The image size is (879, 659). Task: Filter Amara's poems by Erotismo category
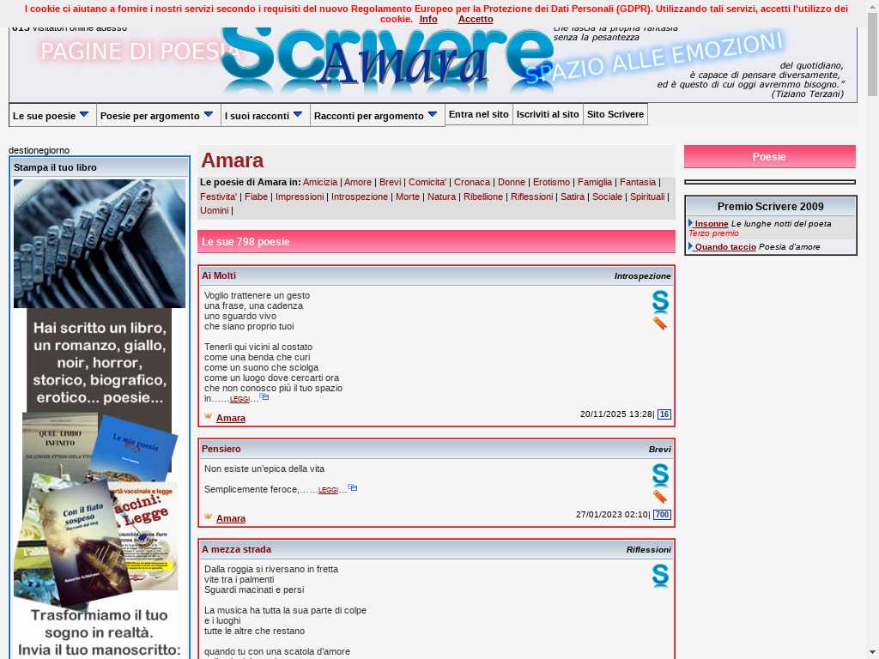tap(551, 182)
